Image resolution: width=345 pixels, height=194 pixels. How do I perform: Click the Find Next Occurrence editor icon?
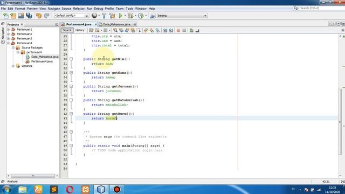[127, 30]
